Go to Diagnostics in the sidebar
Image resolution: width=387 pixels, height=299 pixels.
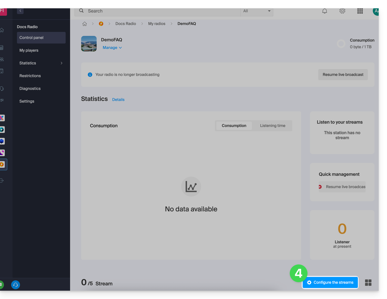pos(30,89)
